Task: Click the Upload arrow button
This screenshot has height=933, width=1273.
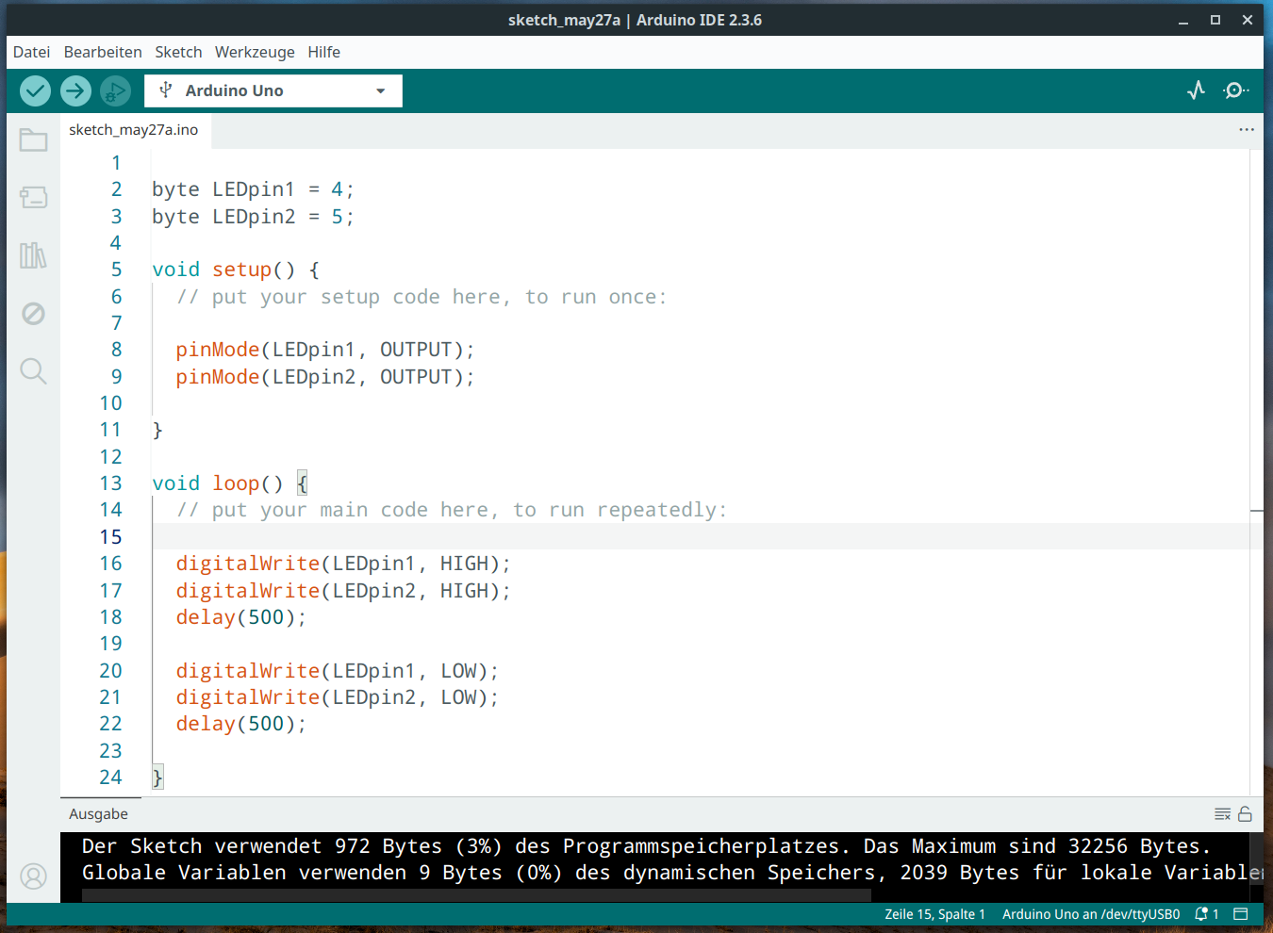Action: [75, 90]
